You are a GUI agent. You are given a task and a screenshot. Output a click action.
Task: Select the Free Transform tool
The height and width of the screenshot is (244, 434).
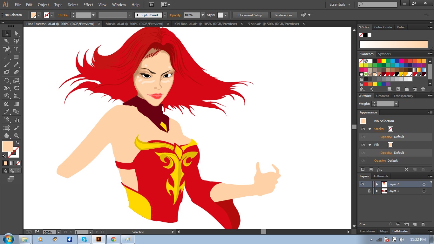click(x=16, y=88)
